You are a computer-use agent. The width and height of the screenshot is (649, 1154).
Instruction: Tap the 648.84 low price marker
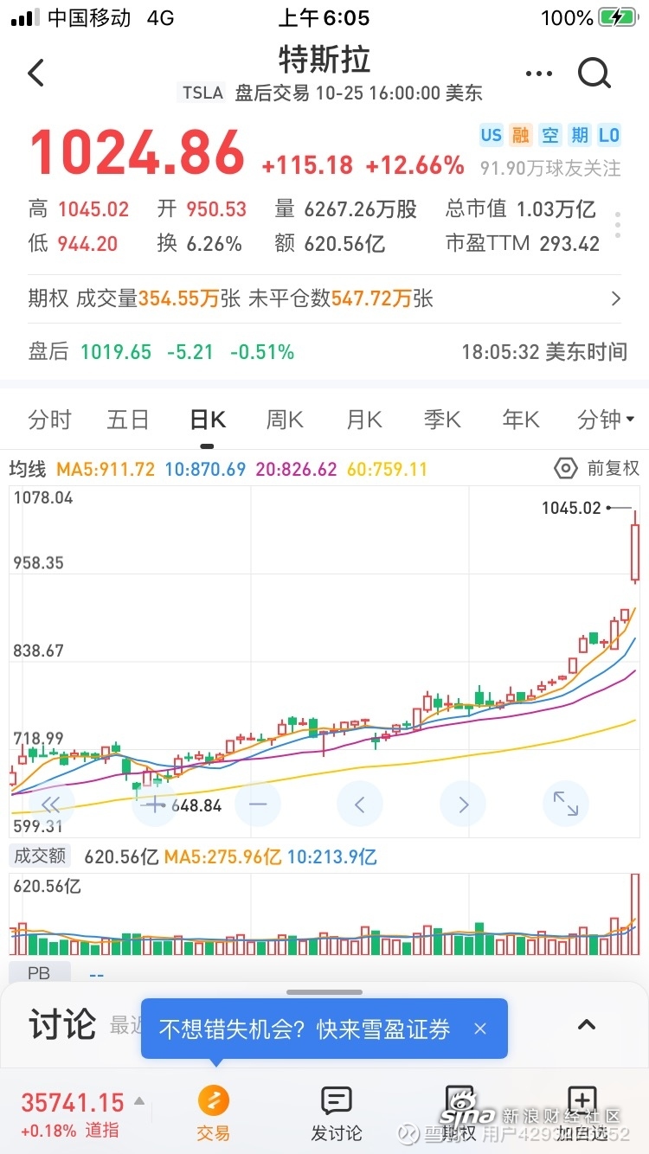196,805
